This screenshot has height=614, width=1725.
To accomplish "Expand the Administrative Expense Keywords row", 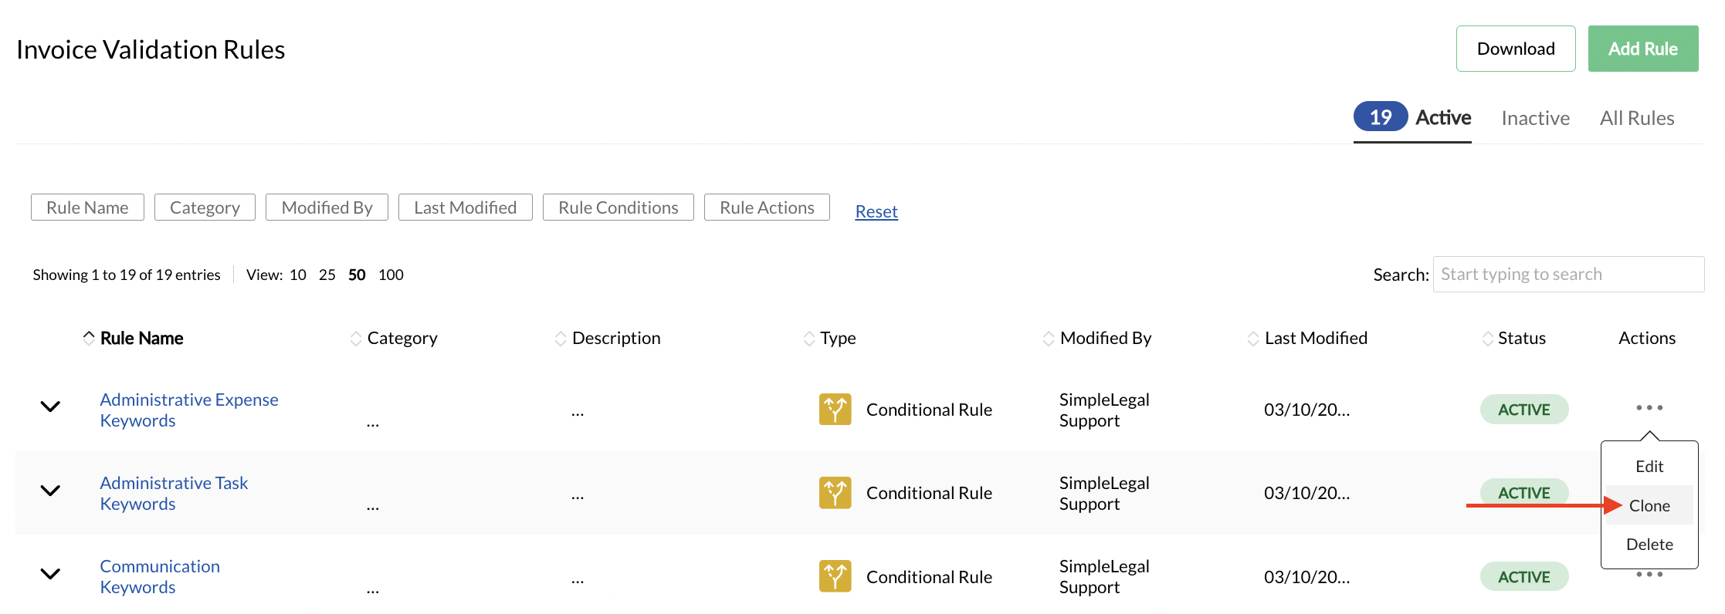I will click(x=50, y=407).
